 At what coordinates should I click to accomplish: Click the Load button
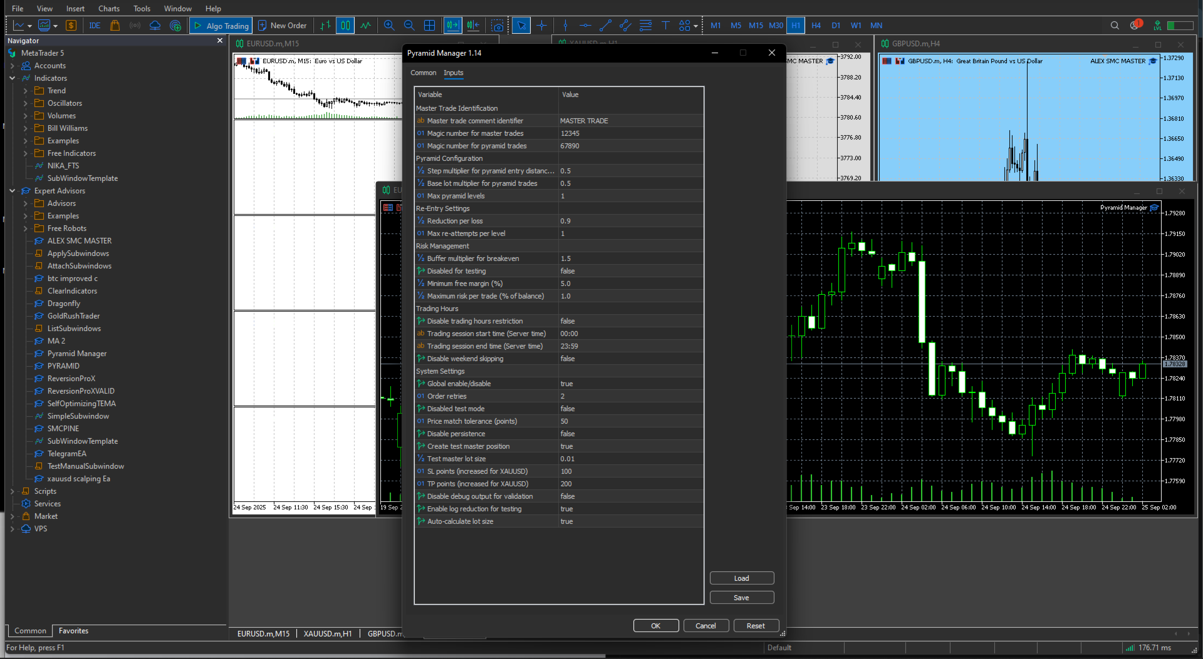click(742, 578)
